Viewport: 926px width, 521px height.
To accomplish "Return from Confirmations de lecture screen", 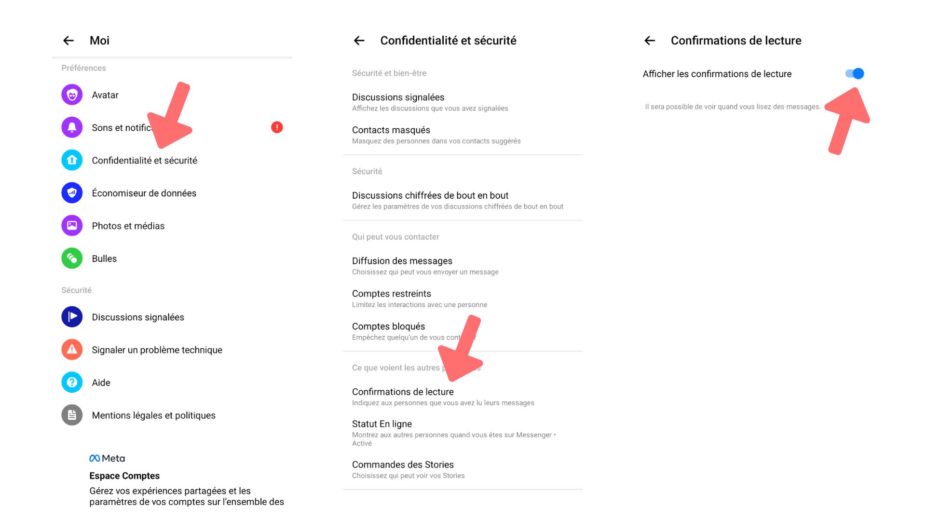I will [650, 41].
